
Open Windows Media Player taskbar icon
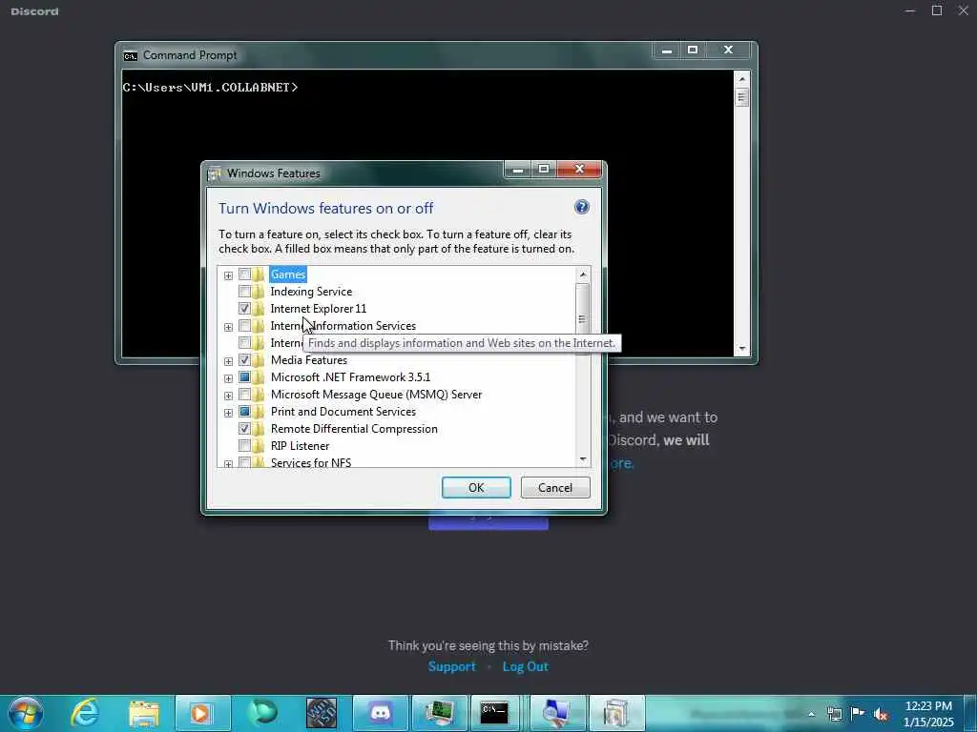point(201,713)
